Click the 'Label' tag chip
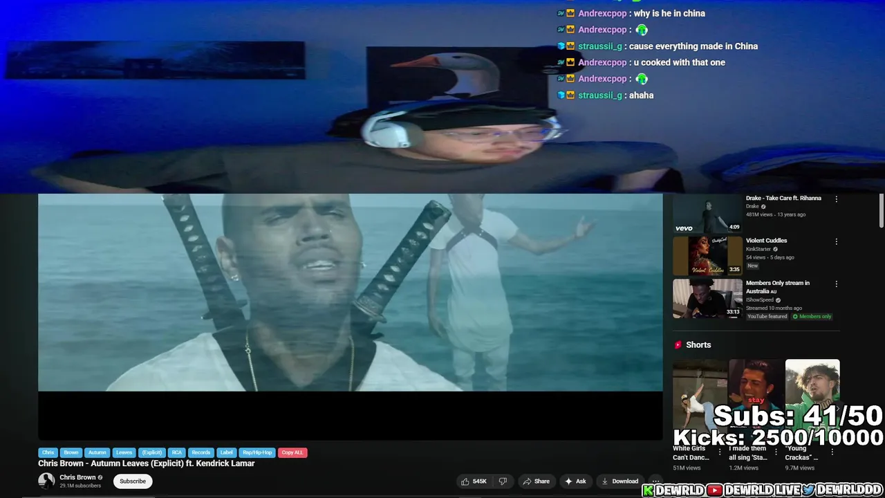Viewport: 885px width, 498px height. click(x=226, y=452)
